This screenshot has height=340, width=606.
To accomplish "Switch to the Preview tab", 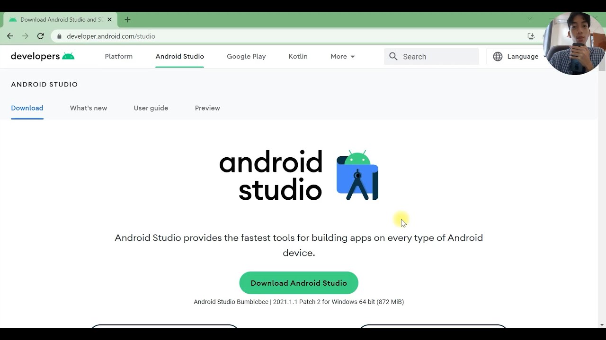I will coord(207,108).
